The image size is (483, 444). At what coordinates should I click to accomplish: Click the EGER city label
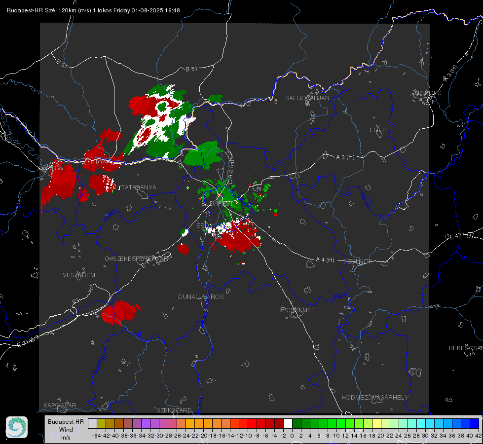coord(378,130)
